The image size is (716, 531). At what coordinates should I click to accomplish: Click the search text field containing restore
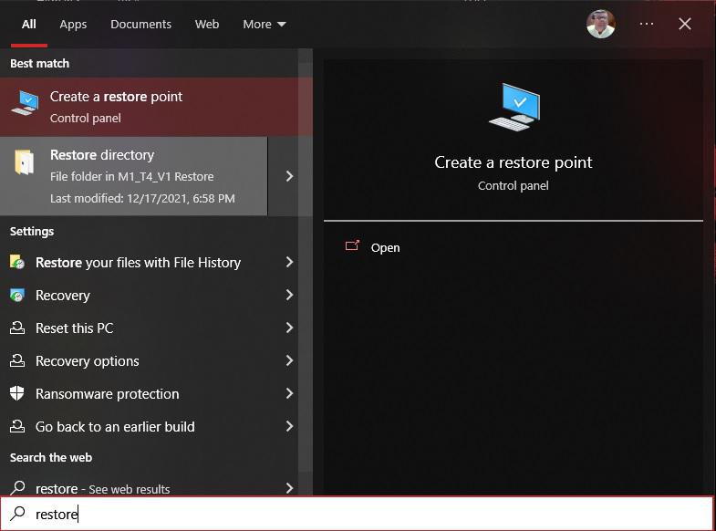[x=357, y=514]
